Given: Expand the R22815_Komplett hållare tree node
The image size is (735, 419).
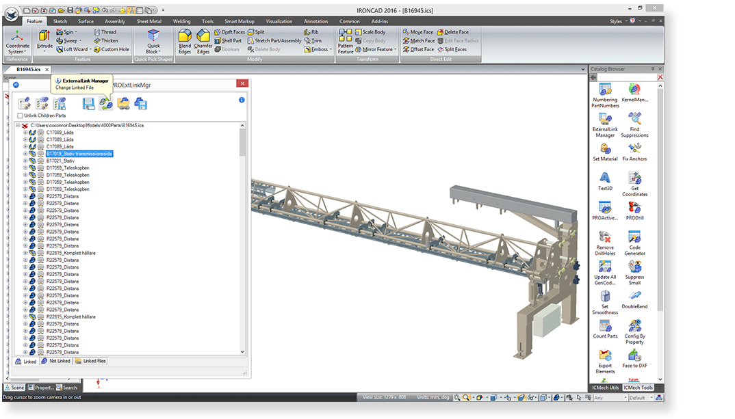Looking at the screenshot, I should coord(25,253).
